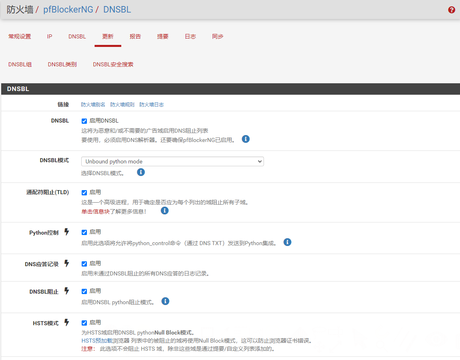Viewport: 460px width, 360px height.
Task: Disable the DNS应答记录 checkbox
Action: point(84,264)
